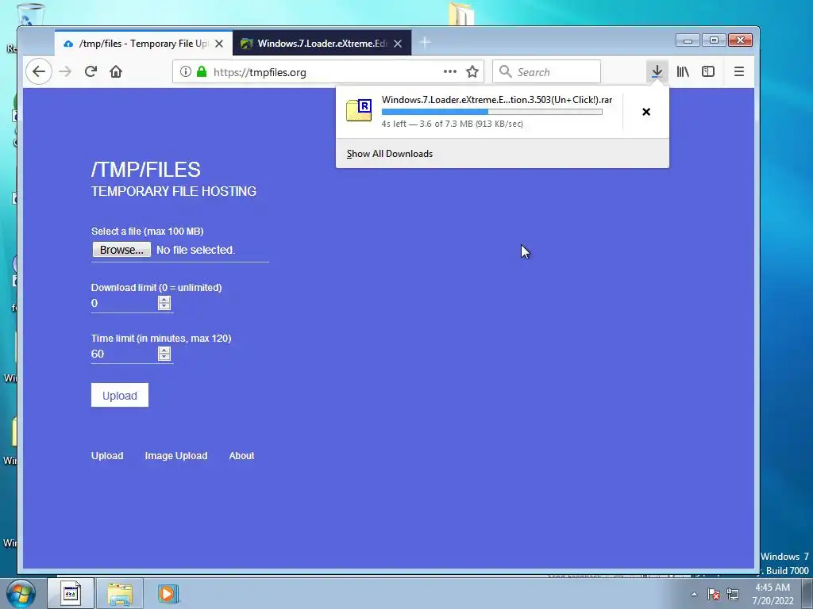Open Windows Media Player from taskbar
Image resolution: width=813 pixels, height=609 pixels.
tap(168, 593)
